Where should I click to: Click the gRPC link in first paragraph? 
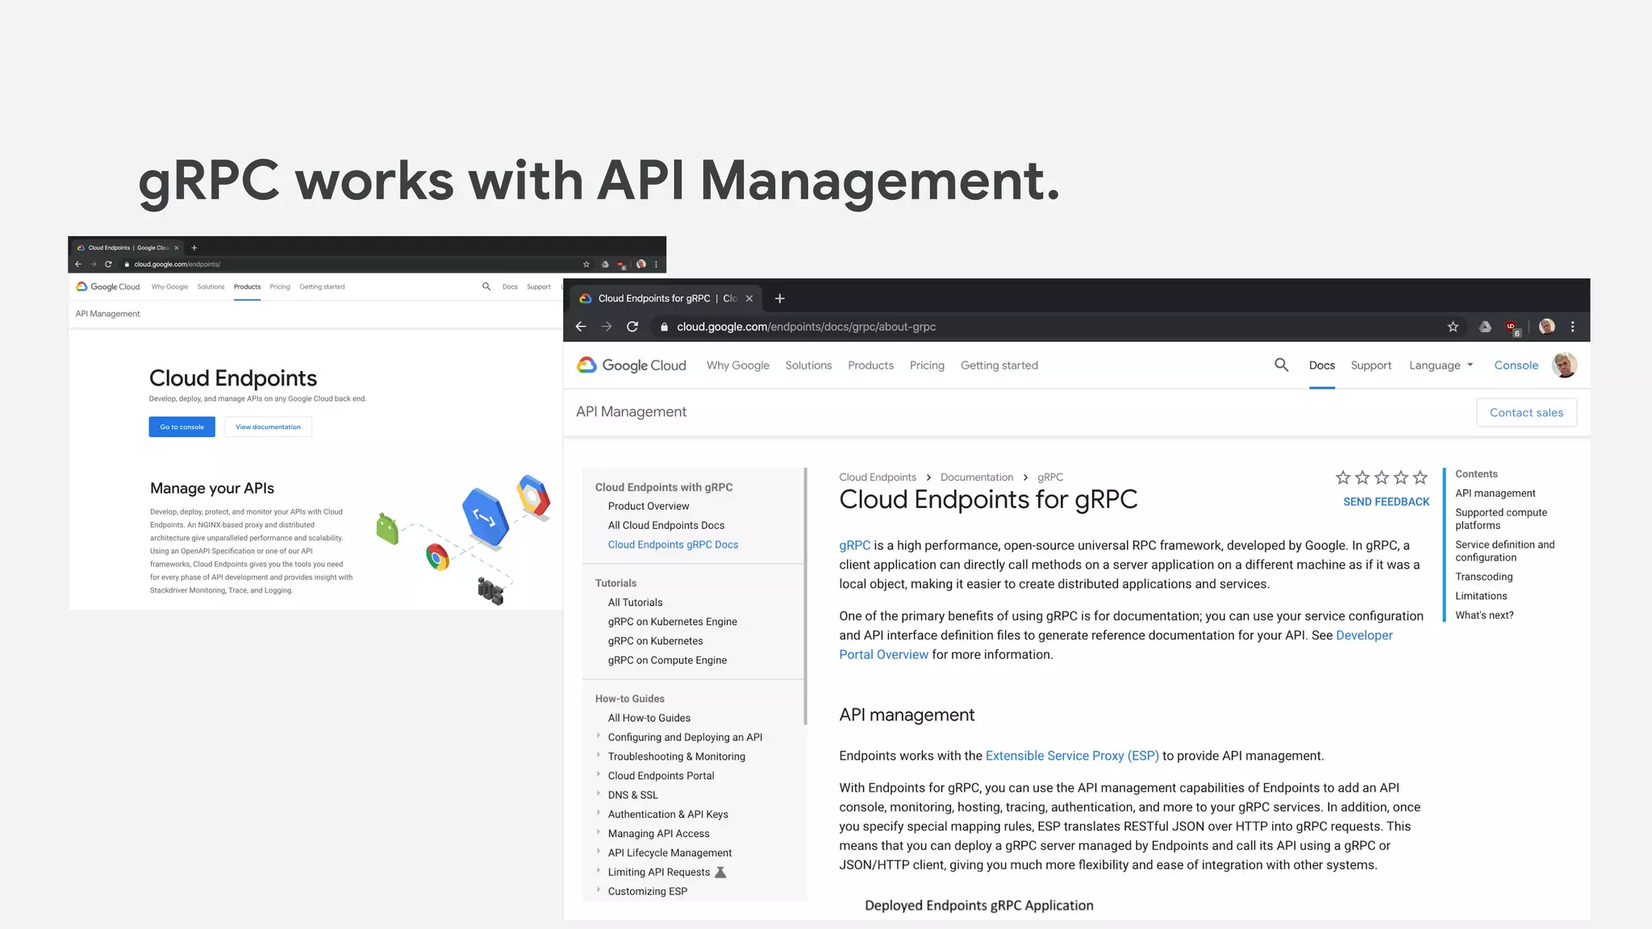pyautogui.click(x=854, y=545)
